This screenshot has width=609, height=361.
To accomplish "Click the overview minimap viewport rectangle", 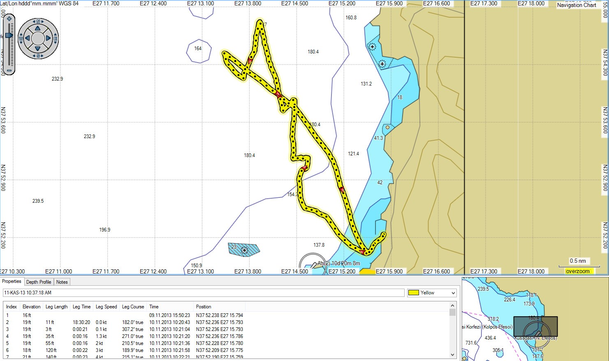I will point(535,326).
